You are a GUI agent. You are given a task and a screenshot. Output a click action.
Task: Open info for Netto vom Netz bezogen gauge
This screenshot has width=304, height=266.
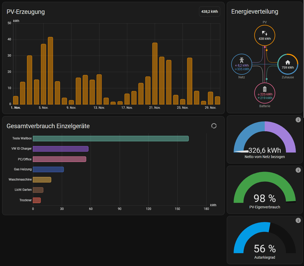click(x=298, y=120)
